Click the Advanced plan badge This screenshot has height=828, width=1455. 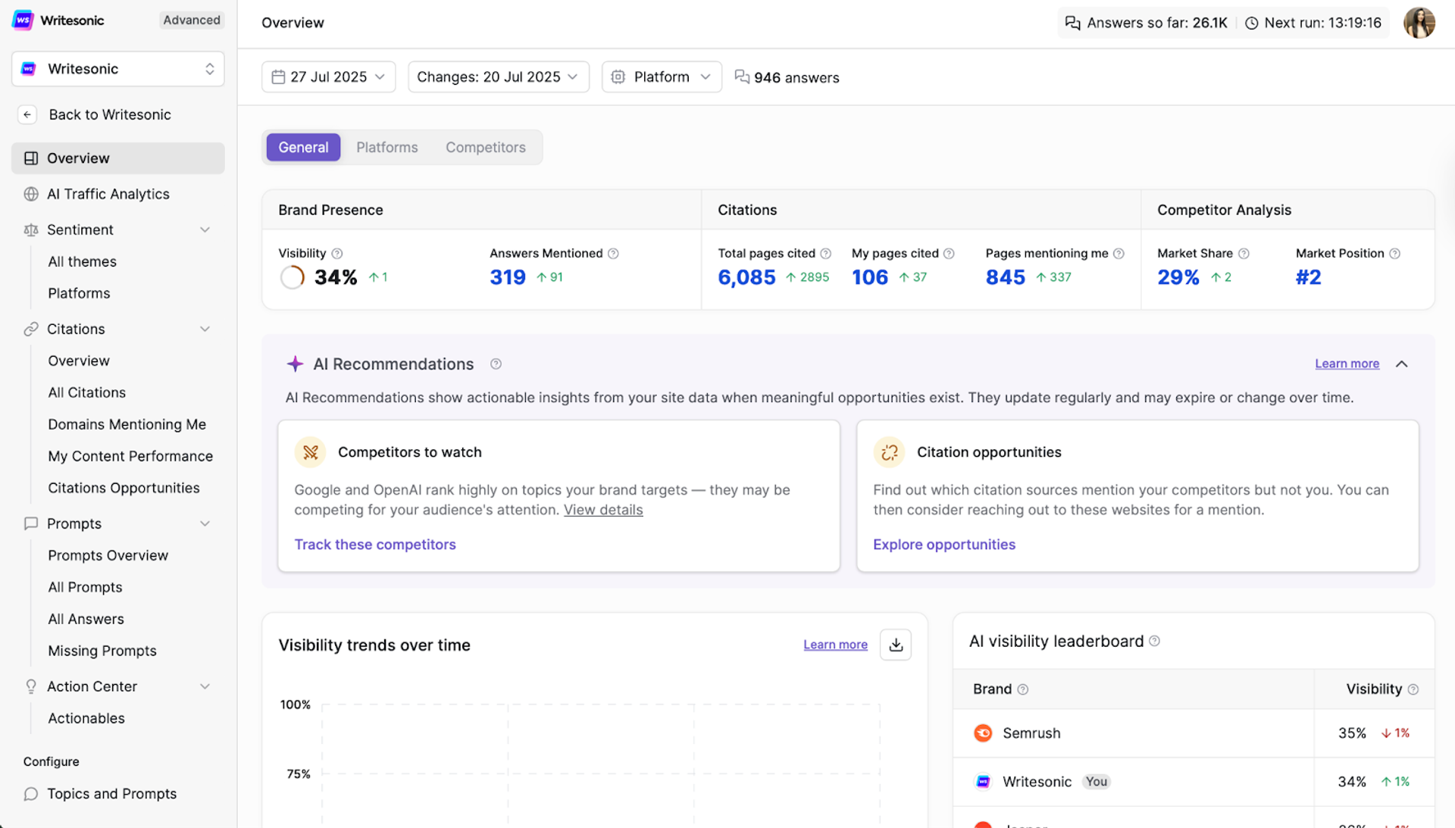[x=191, y=20]
